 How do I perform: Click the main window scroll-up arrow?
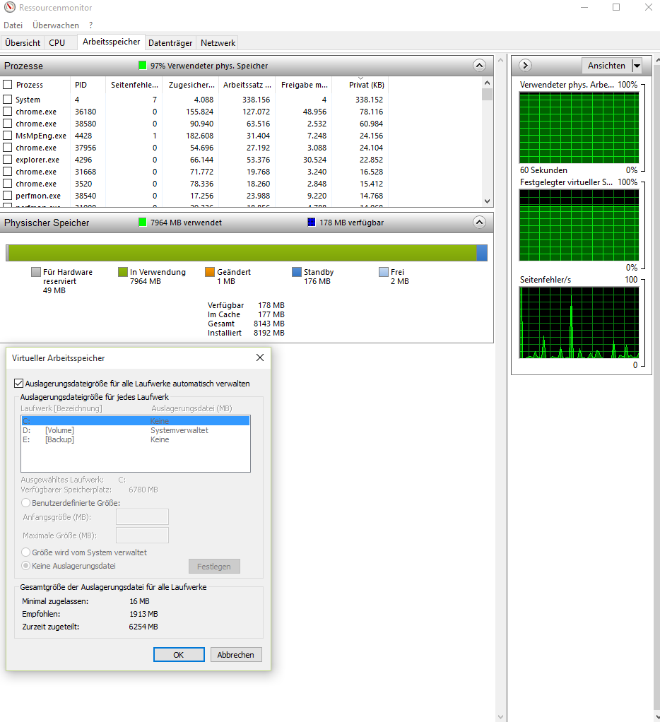click(501, 60)
